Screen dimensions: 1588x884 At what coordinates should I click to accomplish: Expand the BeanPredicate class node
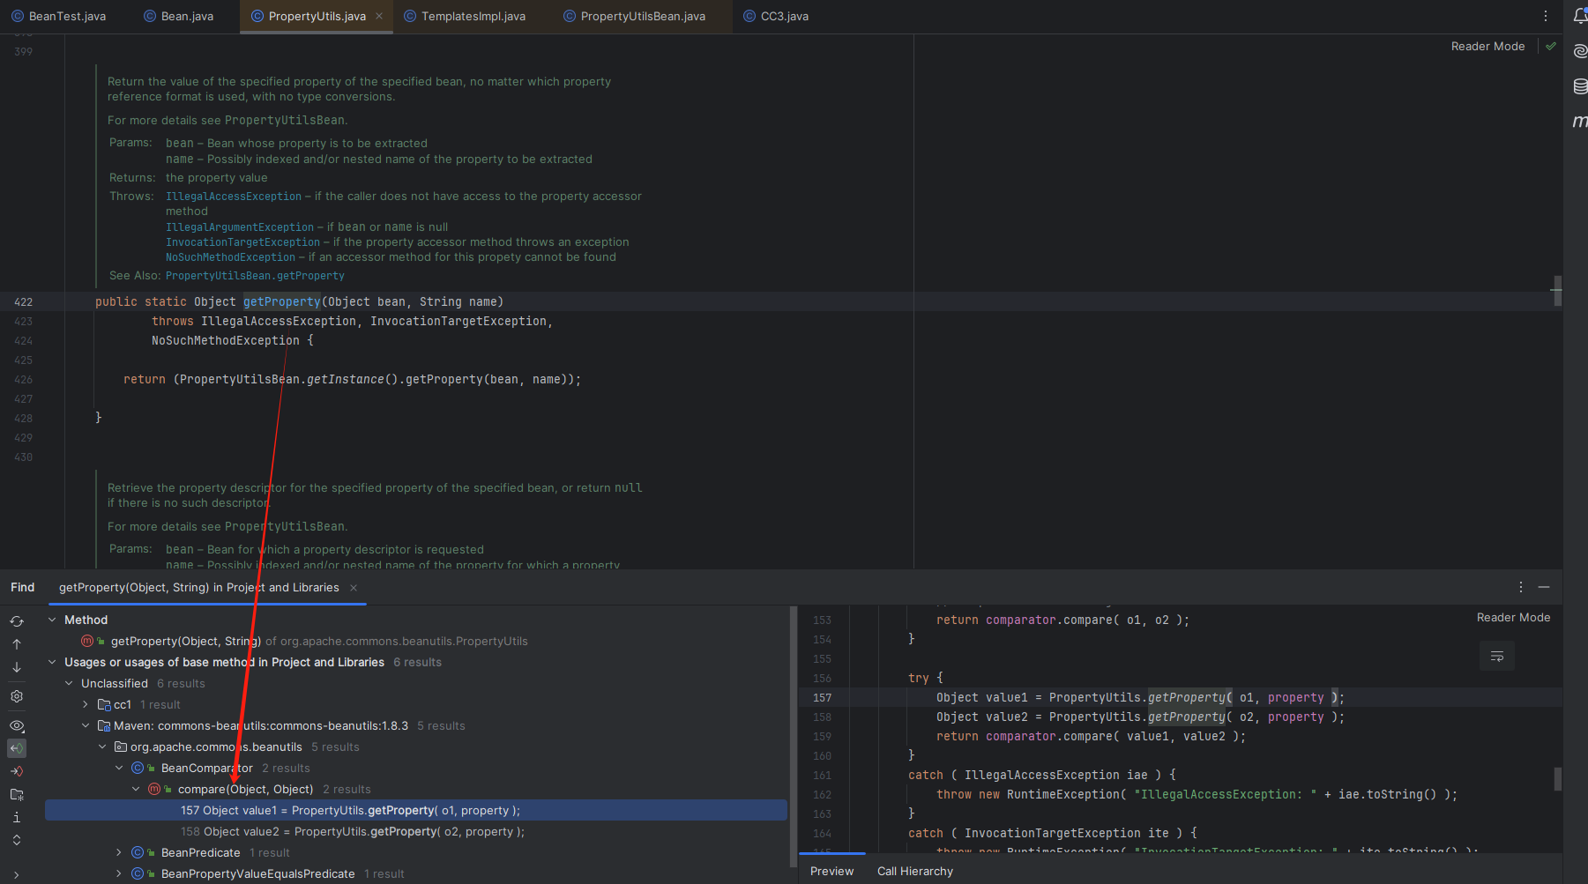click(x=119, y=853)
